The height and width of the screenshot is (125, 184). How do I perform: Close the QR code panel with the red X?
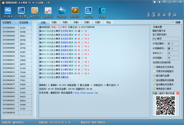(178, 93)
